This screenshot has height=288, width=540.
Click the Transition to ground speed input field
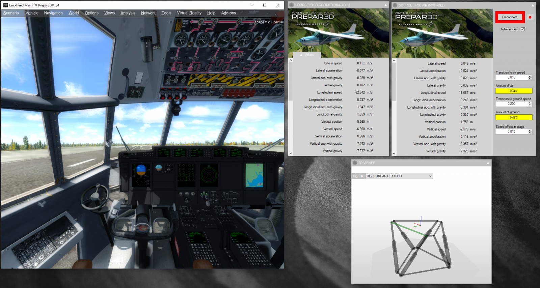pyautogui.click(x=511, y=104)
